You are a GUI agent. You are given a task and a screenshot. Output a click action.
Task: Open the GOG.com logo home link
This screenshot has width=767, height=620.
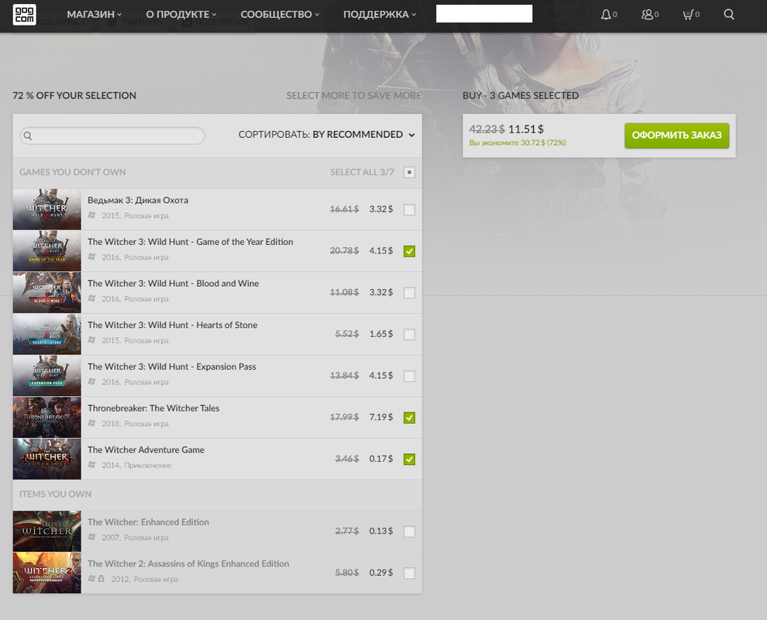click(x=25, y=14)
